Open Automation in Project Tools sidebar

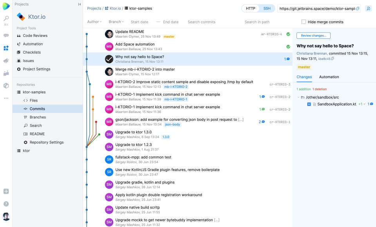(x=33, y=44)
